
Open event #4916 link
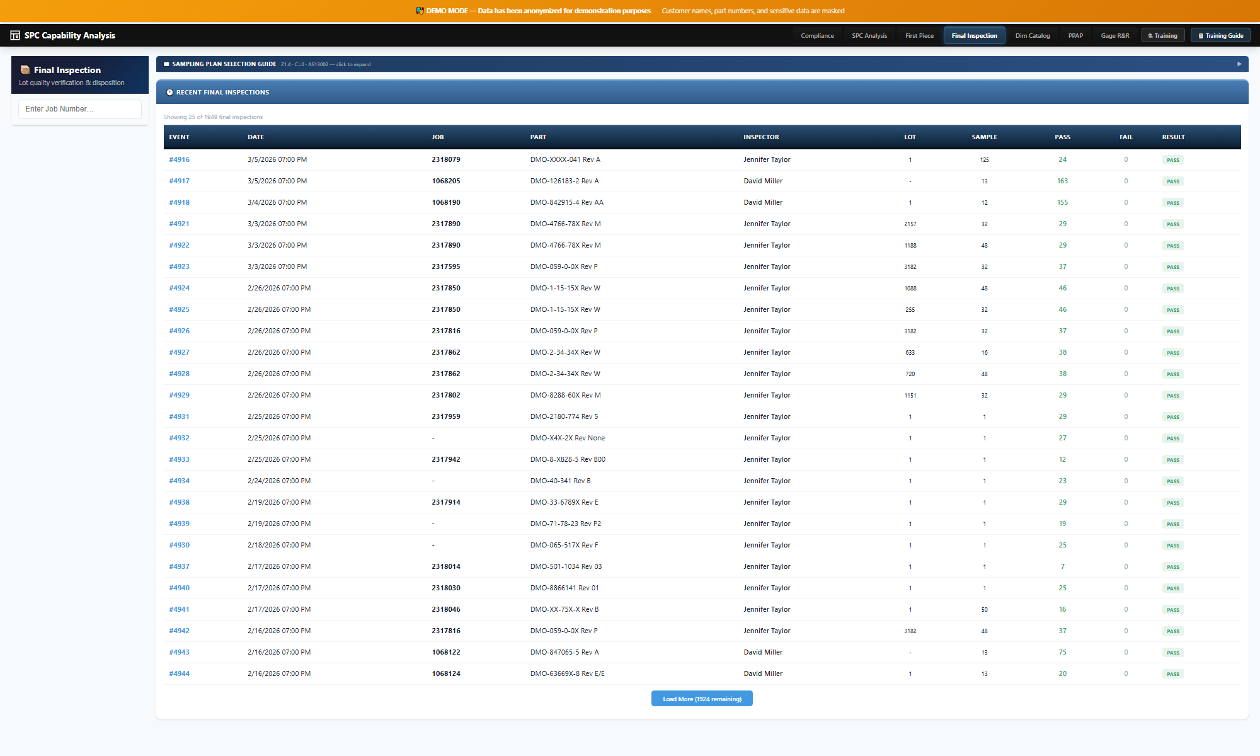click(179, 160)
